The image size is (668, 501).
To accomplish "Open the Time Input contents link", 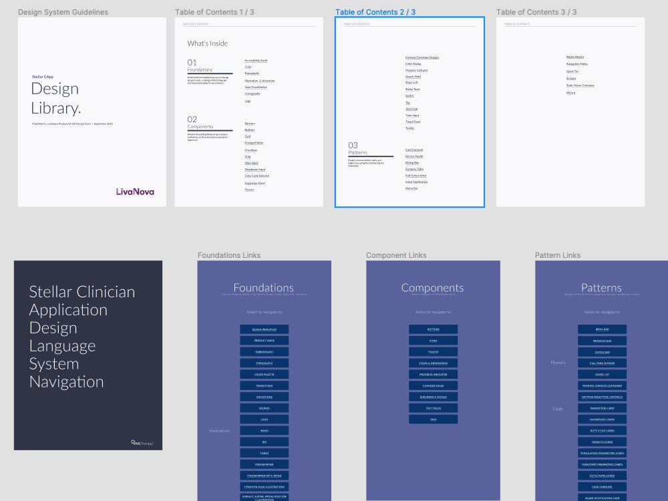I will pyautogui.click(x=412, y=116).
